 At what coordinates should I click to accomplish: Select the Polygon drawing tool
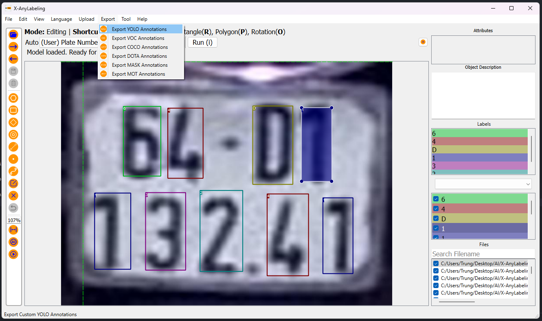(x=13, y=98)
